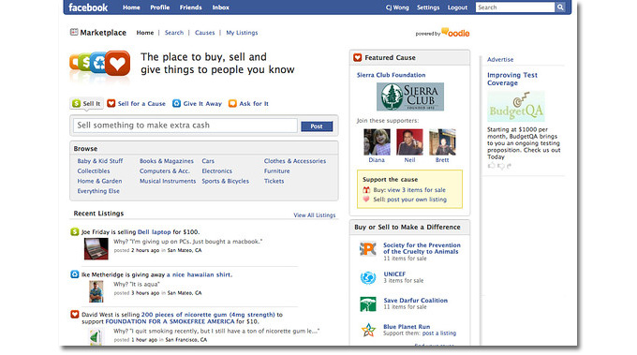Open Neil's supporter photo
The width and height of the screenshot is (637, 355).
tap(409, 141)
